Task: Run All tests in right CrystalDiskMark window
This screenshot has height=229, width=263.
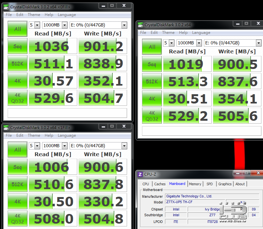Action: (152, 47)
